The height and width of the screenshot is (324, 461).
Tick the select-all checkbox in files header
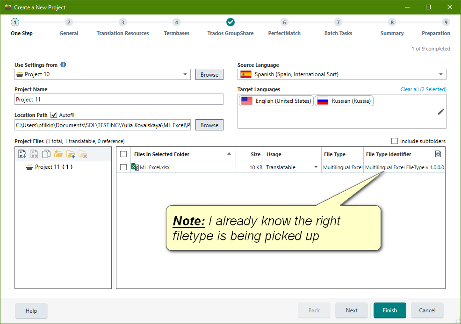[x=123, y=154]
